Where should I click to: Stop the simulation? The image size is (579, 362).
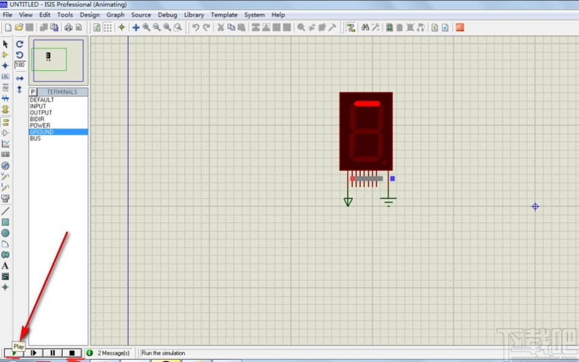(72, 353)
